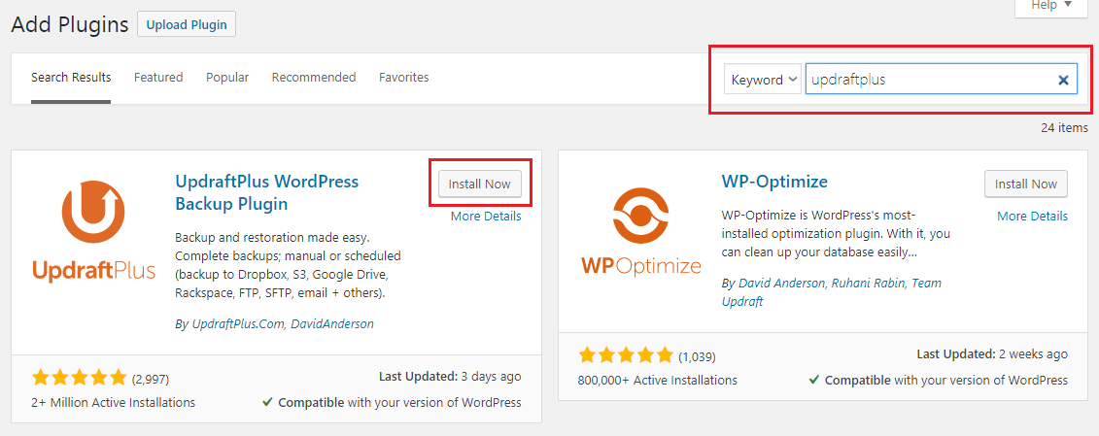
Task: Click the Upload Plugin button
Action: pos(187,24)
